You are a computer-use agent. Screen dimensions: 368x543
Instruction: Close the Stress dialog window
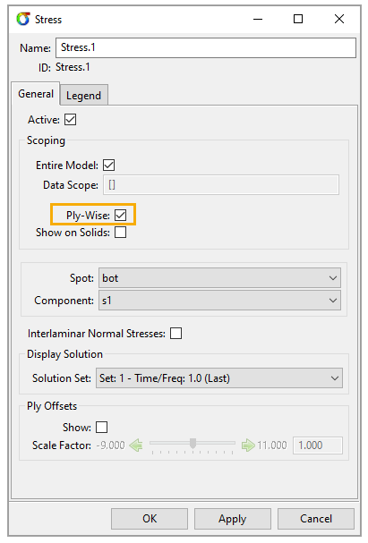[x=339, y=19]
